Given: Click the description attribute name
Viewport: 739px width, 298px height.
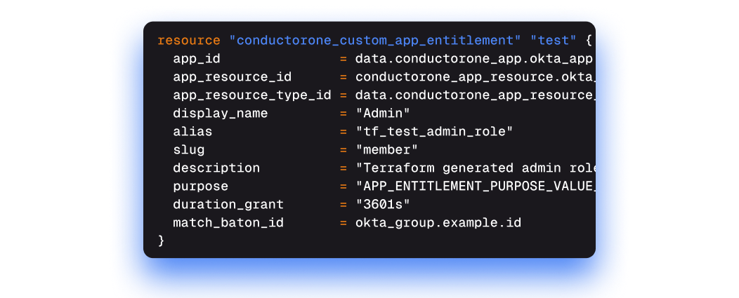Looking at the screenshot, I should tap(216, 168).
